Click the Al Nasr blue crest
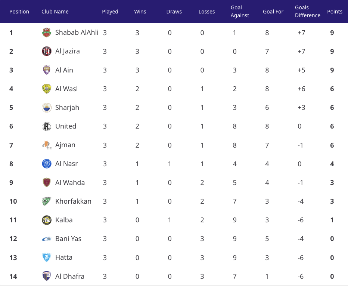Viewport: 348px width, 287px height. tap(47, 164)
